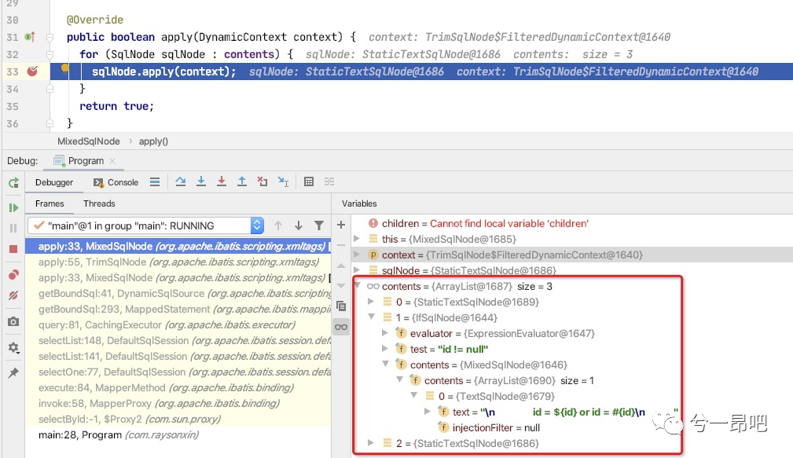The width and height of the screenshot is (793, 458).
Task: Go to previous frame with up arrow
Action: coord(278,225)
